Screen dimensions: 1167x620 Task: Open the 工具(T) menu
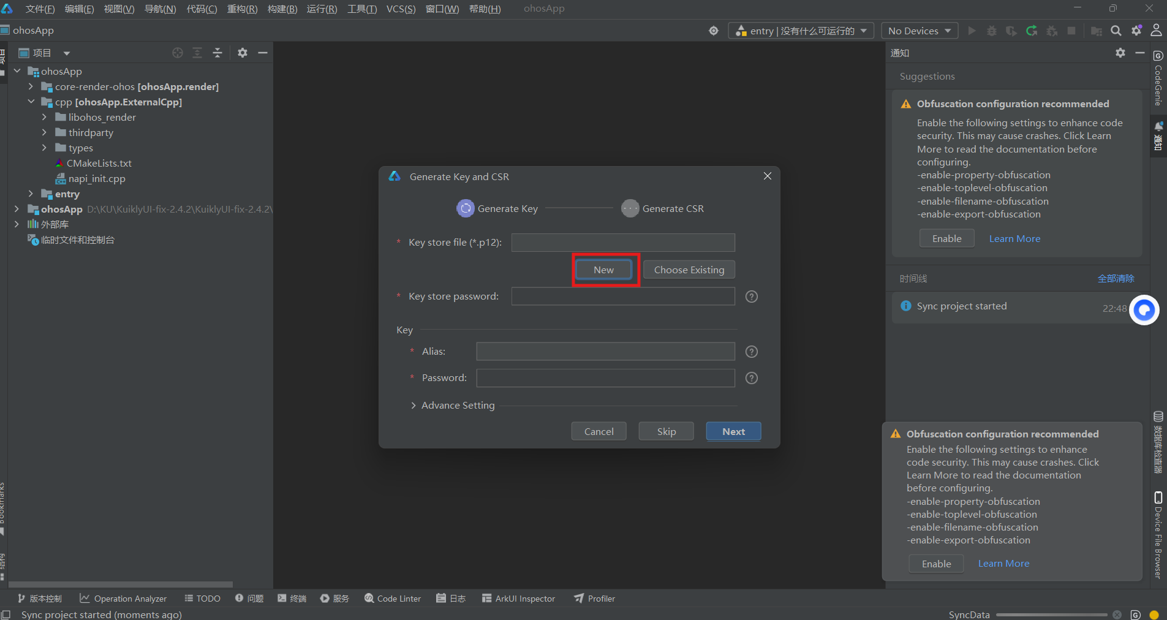[x=362, y=9]
